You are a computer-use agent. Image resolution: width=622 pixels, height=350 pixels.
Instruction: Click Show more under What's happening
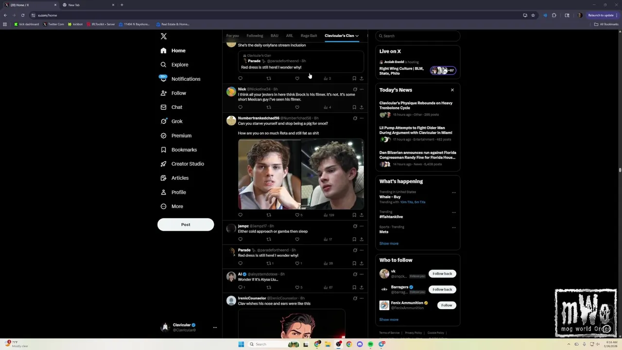389,244
